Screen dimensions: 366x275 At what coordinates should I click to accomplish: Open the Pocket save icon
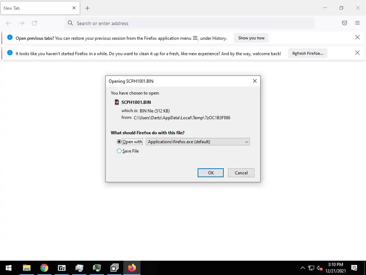point(344,23)
